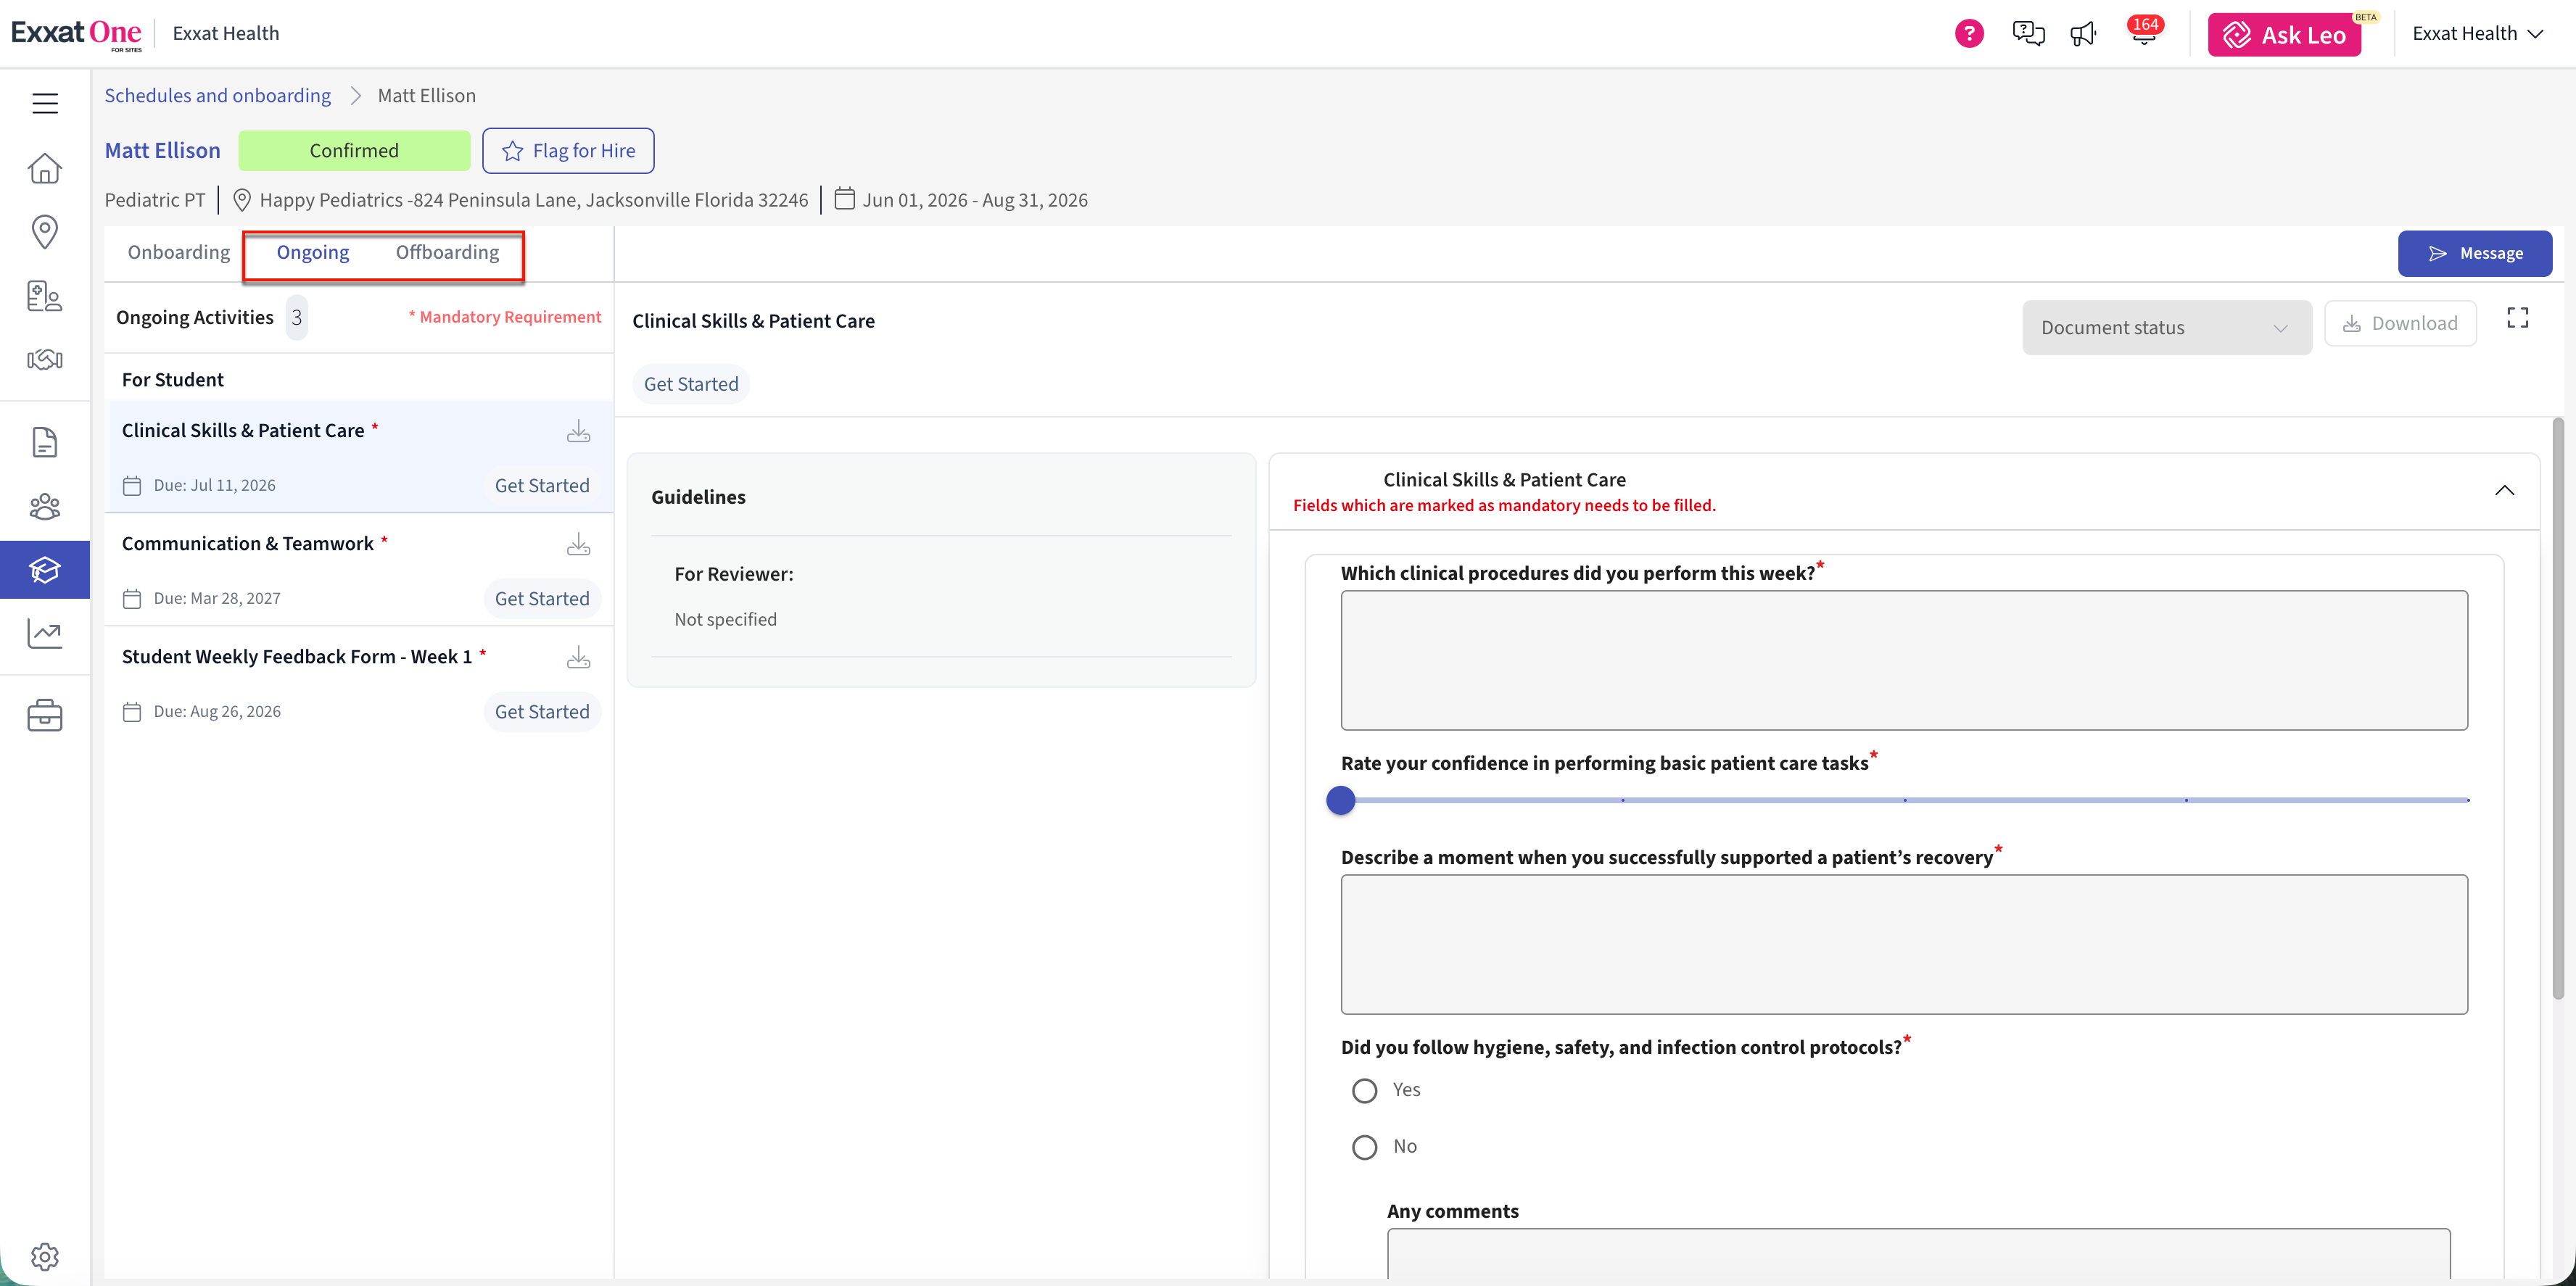Open Matt Ellison name link
Viewport: 2576px width, 1286px height.
[x=162, y=150]
